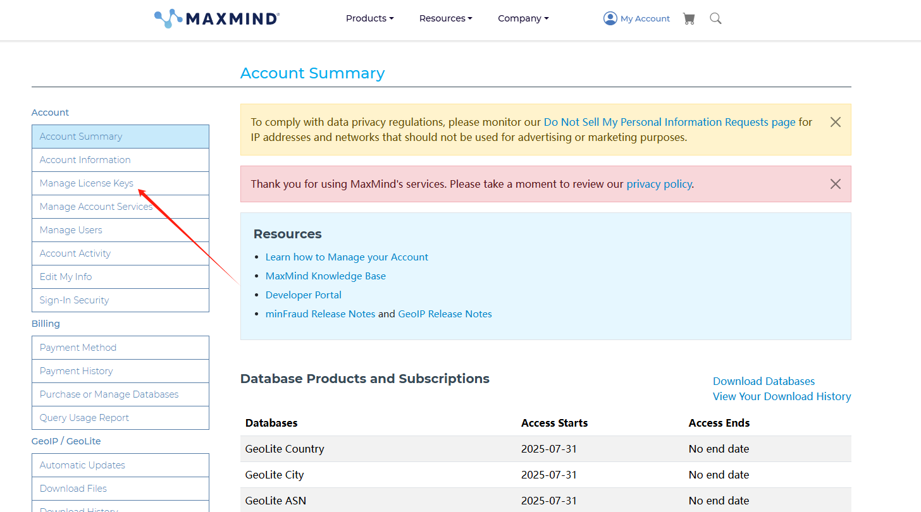Screen dimensions: 921x512
Task: Click No end date in GeoLite Country row
Action: pos(719,449)
